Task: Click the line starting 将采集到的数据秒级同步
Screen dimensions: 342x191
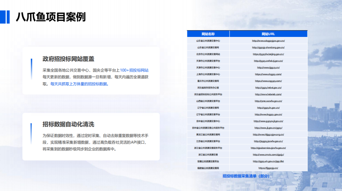Action: (x=79, y=149)
